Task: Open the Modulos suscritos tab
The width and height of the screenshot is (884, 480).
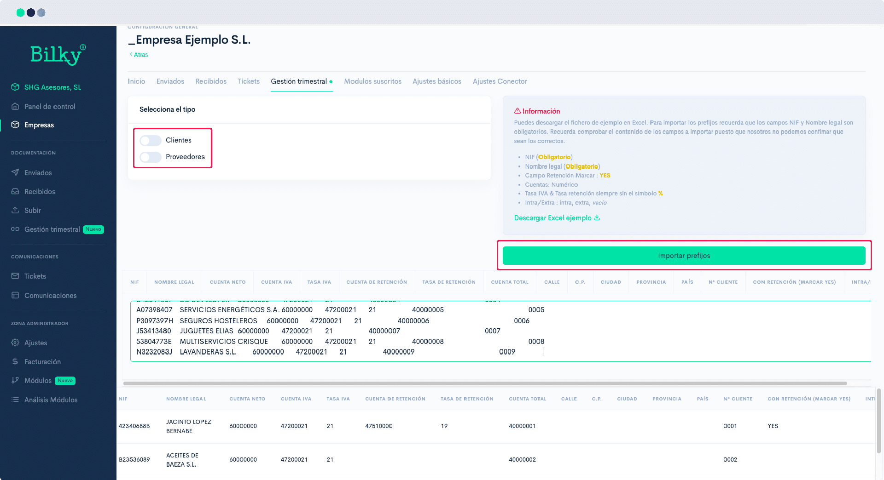Action: (x=373, y=81)
